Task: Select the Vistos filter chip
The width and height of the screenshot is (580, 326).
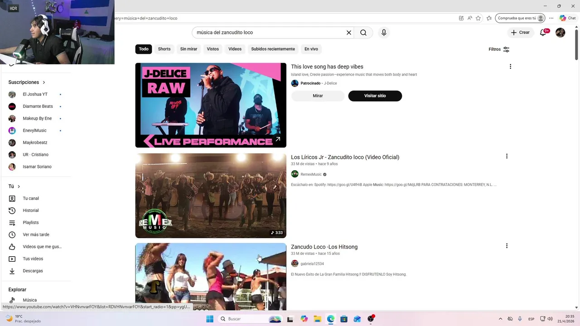Action: (213, 49)
